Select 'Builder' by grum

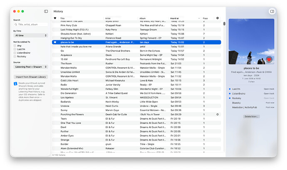[x=136, y=144]
